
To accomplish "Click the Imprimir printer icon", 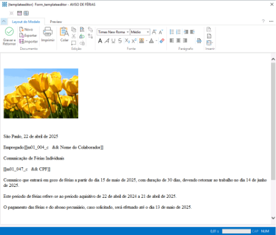I will pos(48,32).
